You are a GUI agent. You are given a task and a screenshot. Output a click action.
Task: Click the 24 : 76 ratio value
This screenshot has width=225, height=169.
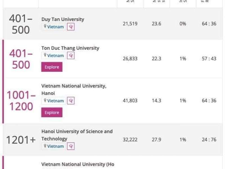pos(209,140)
